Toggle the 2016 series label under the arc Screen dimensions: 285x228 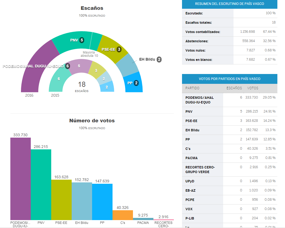[29, 95]
